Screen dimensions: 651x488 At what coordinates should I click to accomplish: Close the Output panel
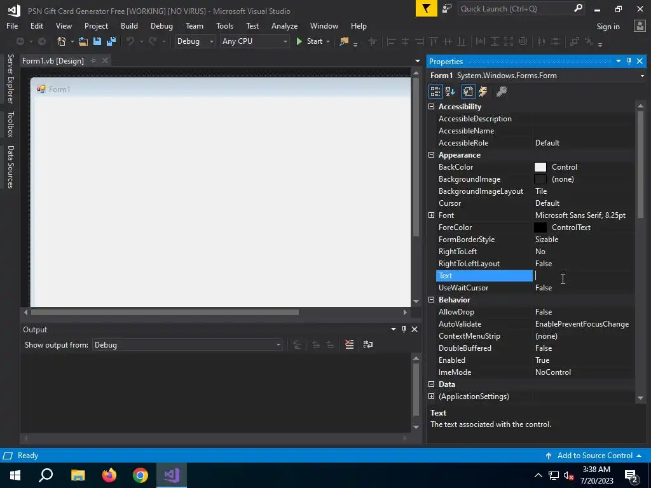pyautogui.click(x=415, y=329)
